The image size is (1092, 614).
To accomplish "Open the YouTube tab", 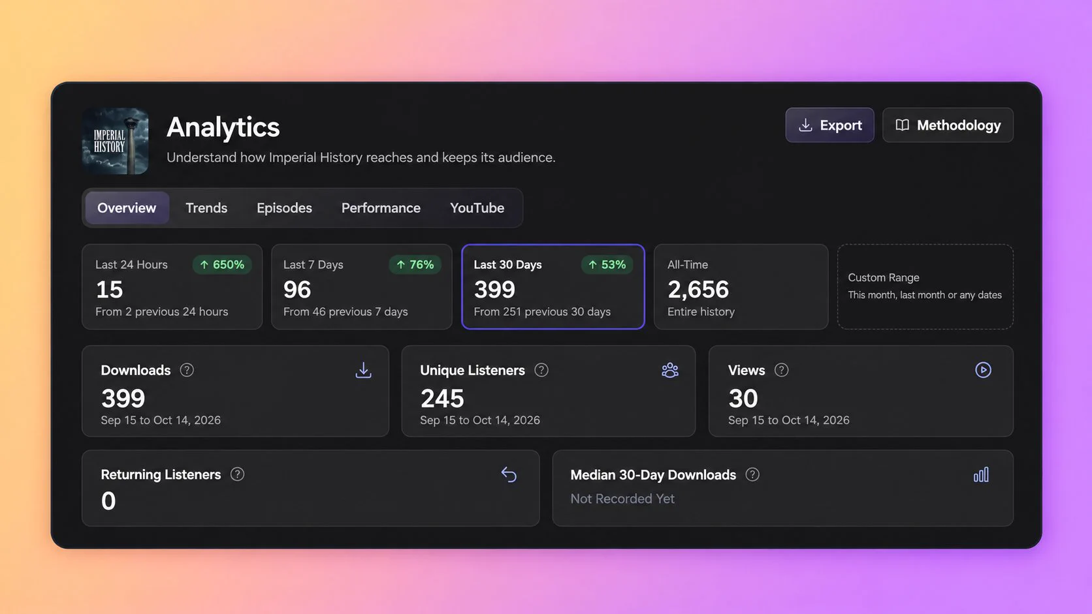I will [x=477, y=208].
